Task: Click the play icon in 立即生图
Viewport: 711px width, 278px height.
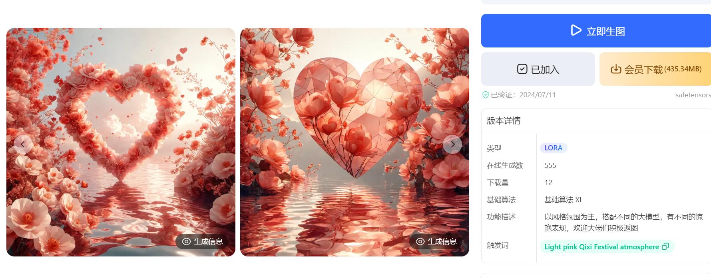Action: pos(576,30)
